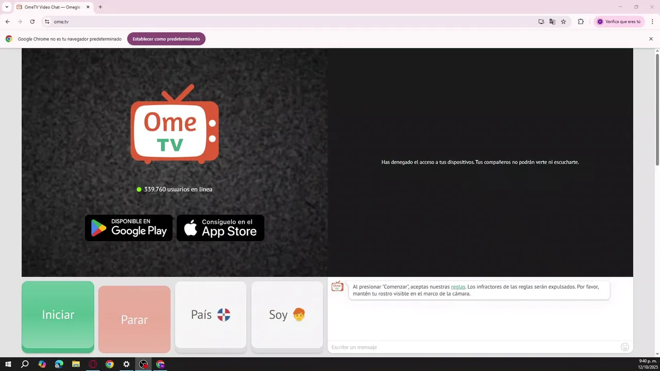Open the Chrome three-dot menu

[652, 22]
